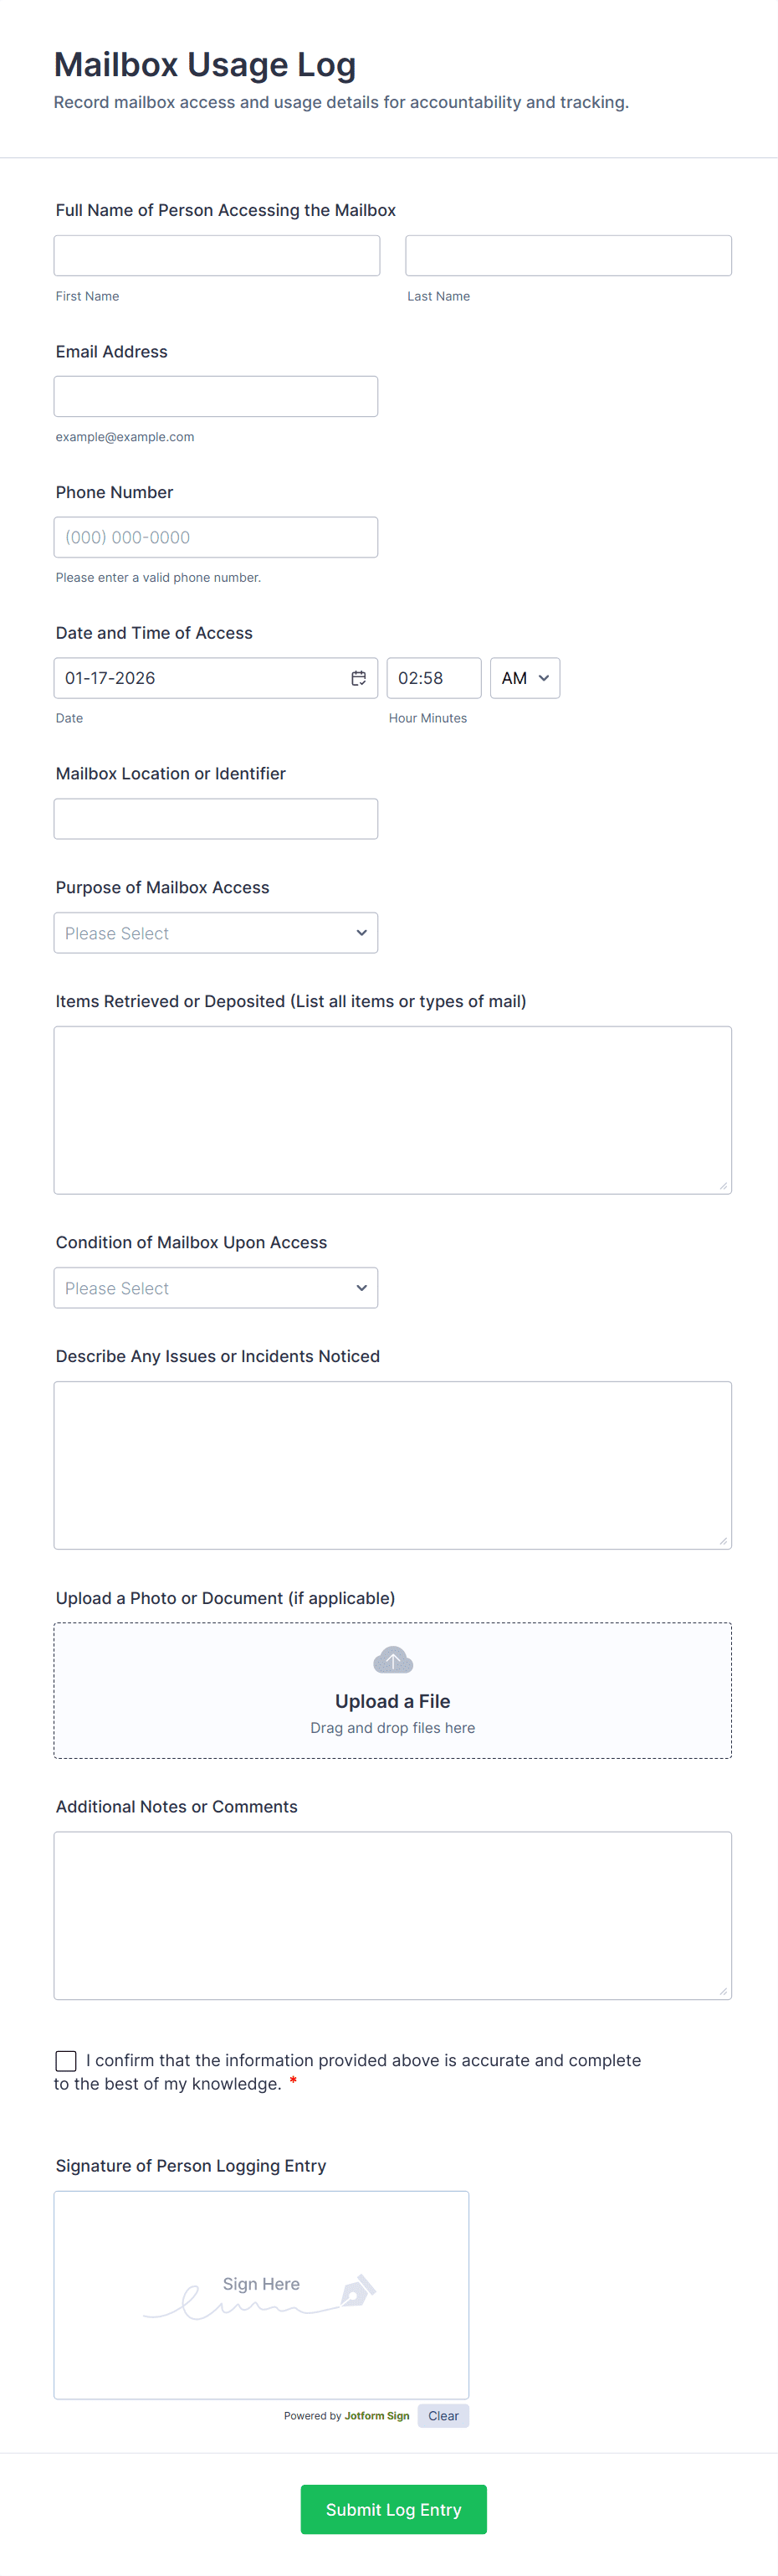Click the Last Name input field
Image resolution: width=778 pixels, height=2576 pixels.
point(567,255)
